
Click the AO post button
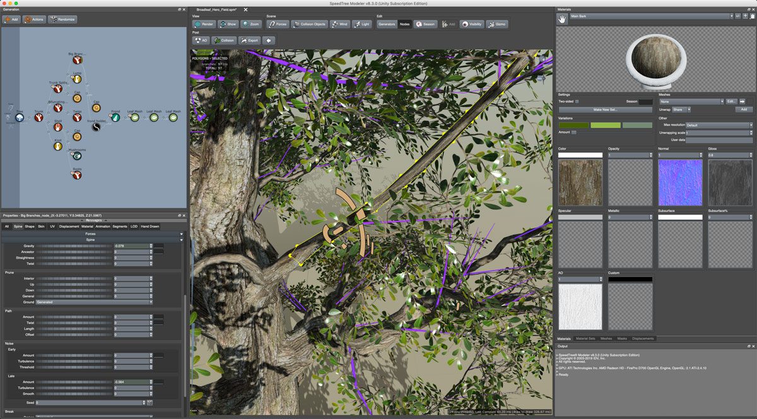click(201, 40)
